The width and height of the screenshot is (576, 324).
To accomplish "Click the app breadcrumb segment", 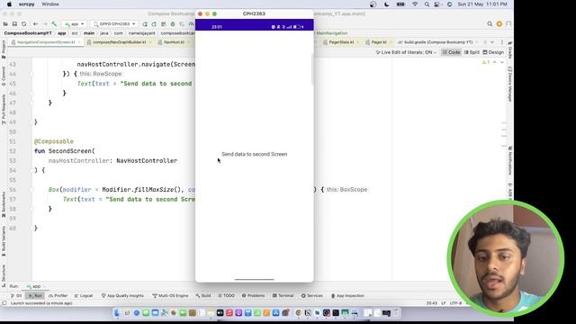I will 62,33.
